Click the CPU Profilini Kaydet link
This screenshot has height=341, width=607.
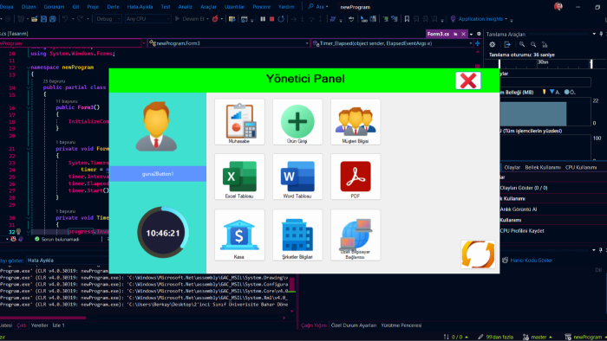tap(522, 231)
